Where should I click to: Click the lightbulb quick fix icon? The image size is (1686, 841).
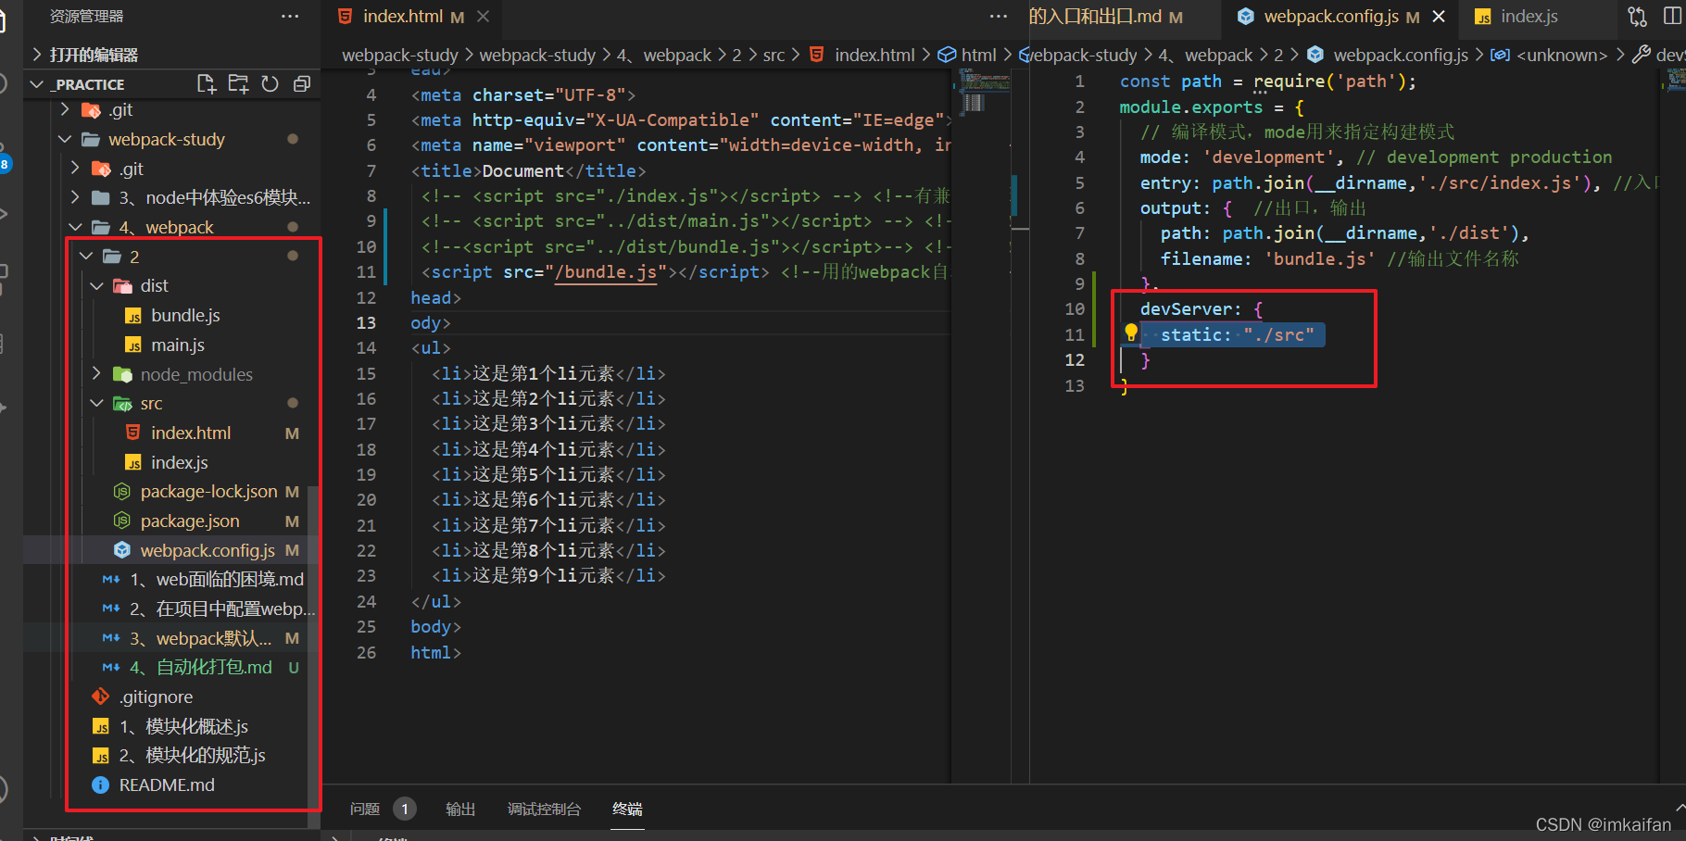click(x=1131, y=333)
